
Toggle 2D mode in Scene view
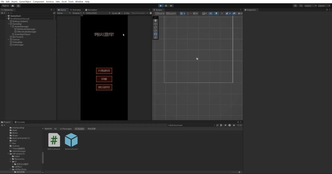click(x=210, y=14)
